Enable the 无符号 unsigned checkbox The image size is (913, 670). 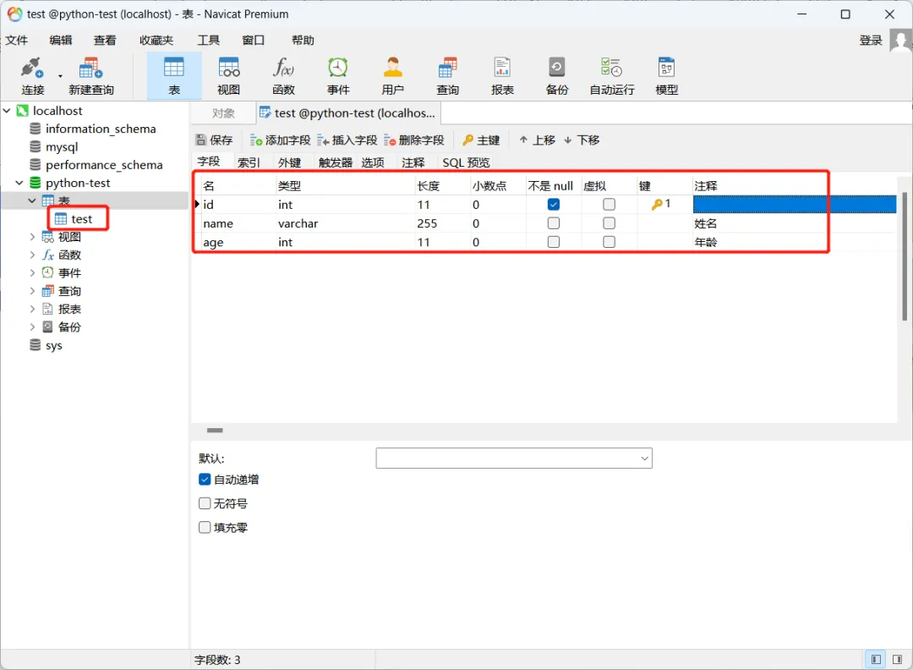[205, 503]
